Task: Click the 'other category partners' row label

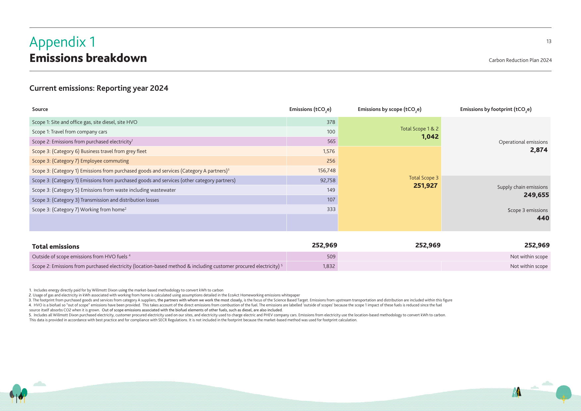Action: tap(134, 180)
